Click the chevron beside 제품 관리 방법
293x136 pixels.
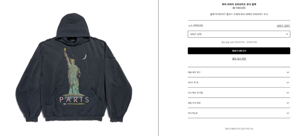click(x=288, y=103)
